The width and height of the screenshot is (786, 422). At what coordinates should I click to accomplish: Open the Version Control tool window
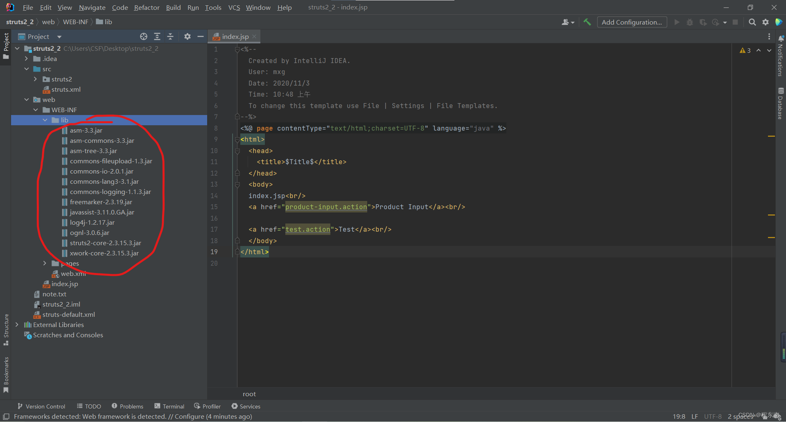coord(41,406)
